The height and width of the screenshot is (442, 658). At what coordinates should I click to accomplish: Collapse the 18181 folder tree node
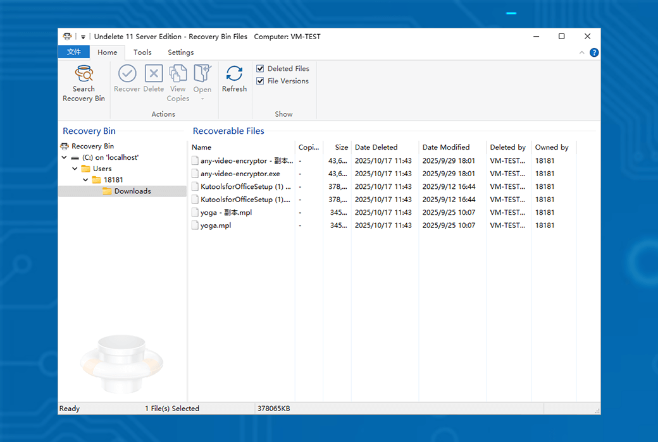85,180
